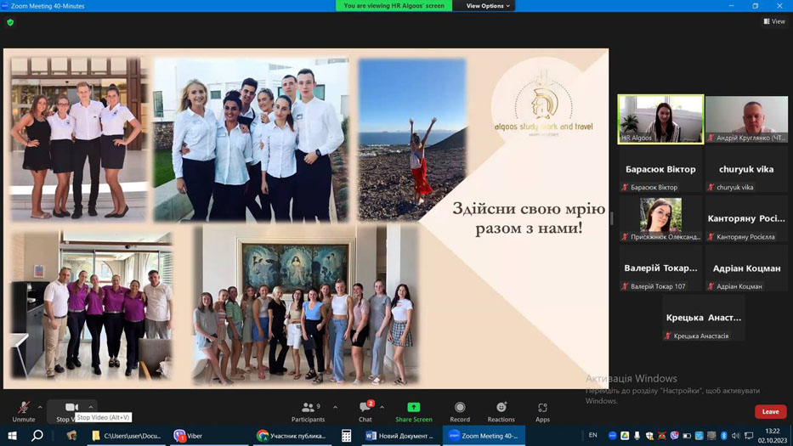This screenshot has width=793, height=446.
Task: Unmute the microphone in Zoom toolbar
Action: point(23,412)
